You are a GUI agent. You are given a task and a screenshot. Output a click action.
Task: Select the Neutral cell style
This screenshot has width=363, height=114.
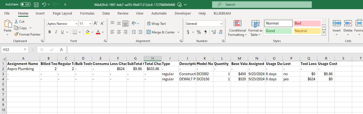coord(307,31)
